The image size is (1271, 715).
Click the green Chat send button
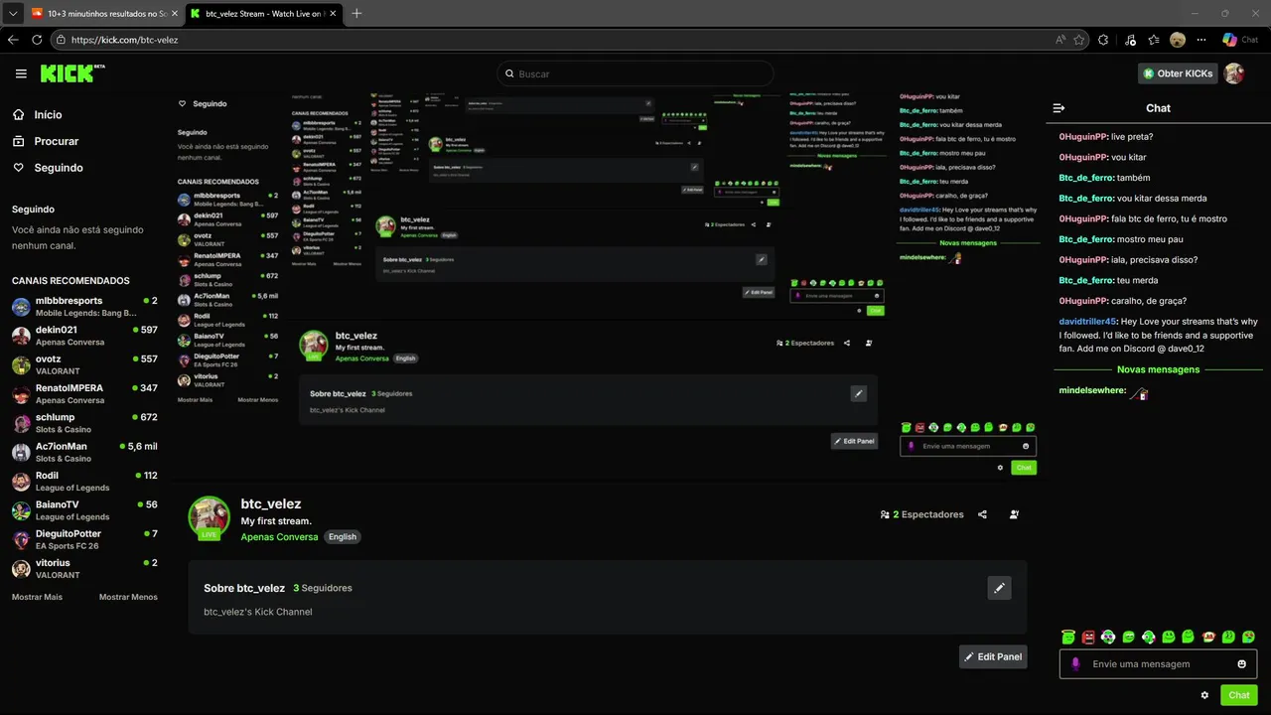click(1239, 695)
